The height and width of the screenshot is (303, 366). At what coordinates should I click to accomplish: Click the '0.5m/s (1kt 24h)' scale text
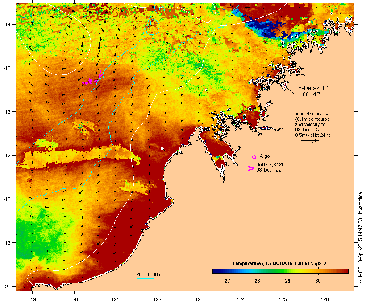coord(313,135)
